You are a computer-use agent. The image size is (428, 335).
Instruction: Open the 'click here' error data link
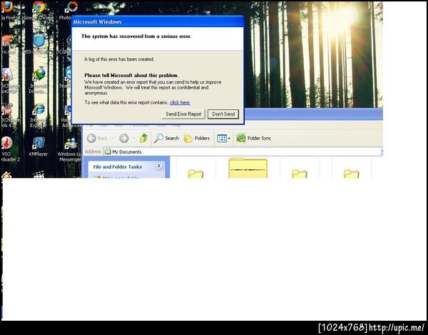click(x=180, y=102)
